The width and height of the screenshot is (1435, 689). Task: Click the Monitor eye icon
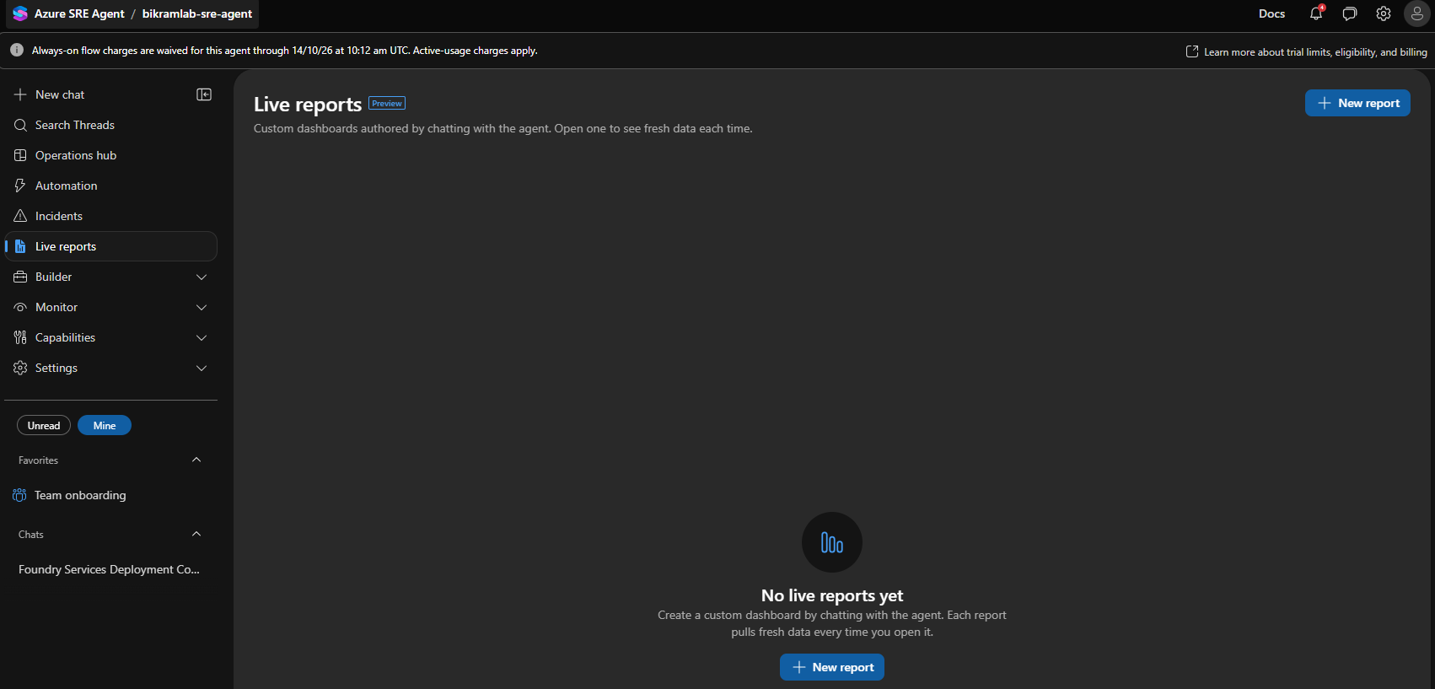click(x=20, y=307)
